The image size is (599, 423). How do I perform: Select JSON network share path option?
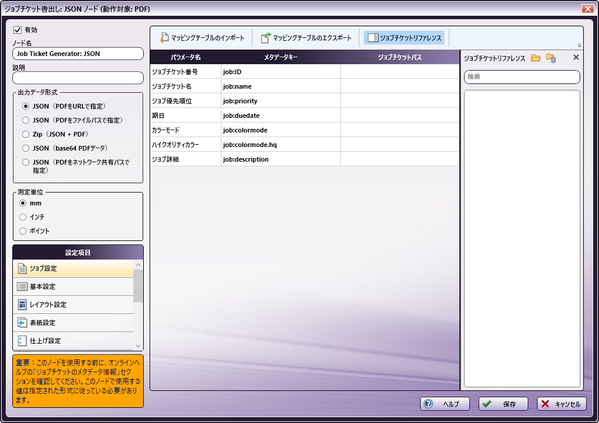pyautogui.click(x=26, y=162)
